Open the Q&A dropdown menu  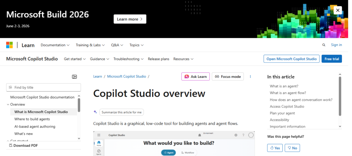pyautogui.click(x=117, y=45)
